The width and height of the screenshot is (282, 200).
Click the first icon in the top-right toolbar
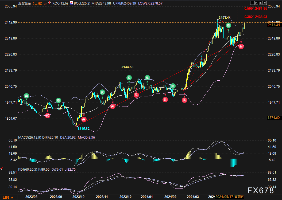point(252,3)
